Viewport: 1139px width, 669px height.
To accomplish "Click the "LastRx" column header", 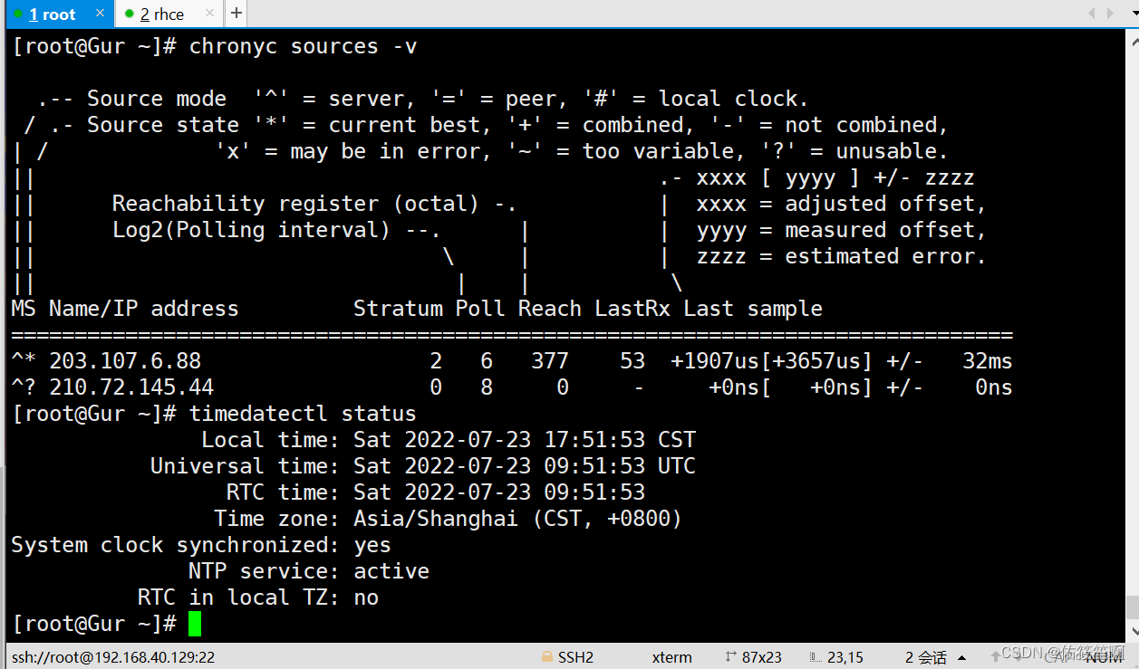I will click(x=632, y=309).
